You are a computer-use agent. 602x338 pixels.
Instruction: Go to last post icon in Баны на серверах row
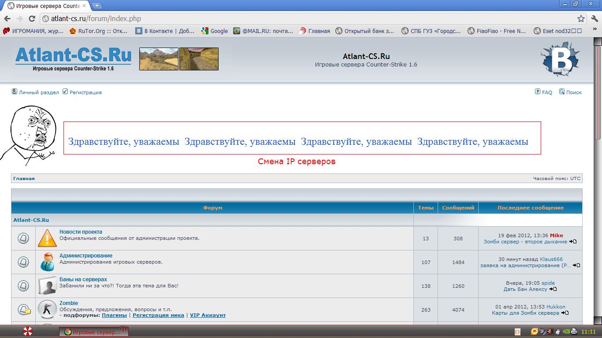[x=553, y=289]
